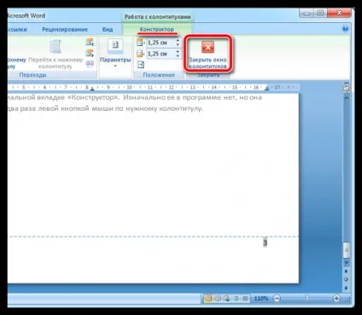Click the select browse object button

pos(347,279)
